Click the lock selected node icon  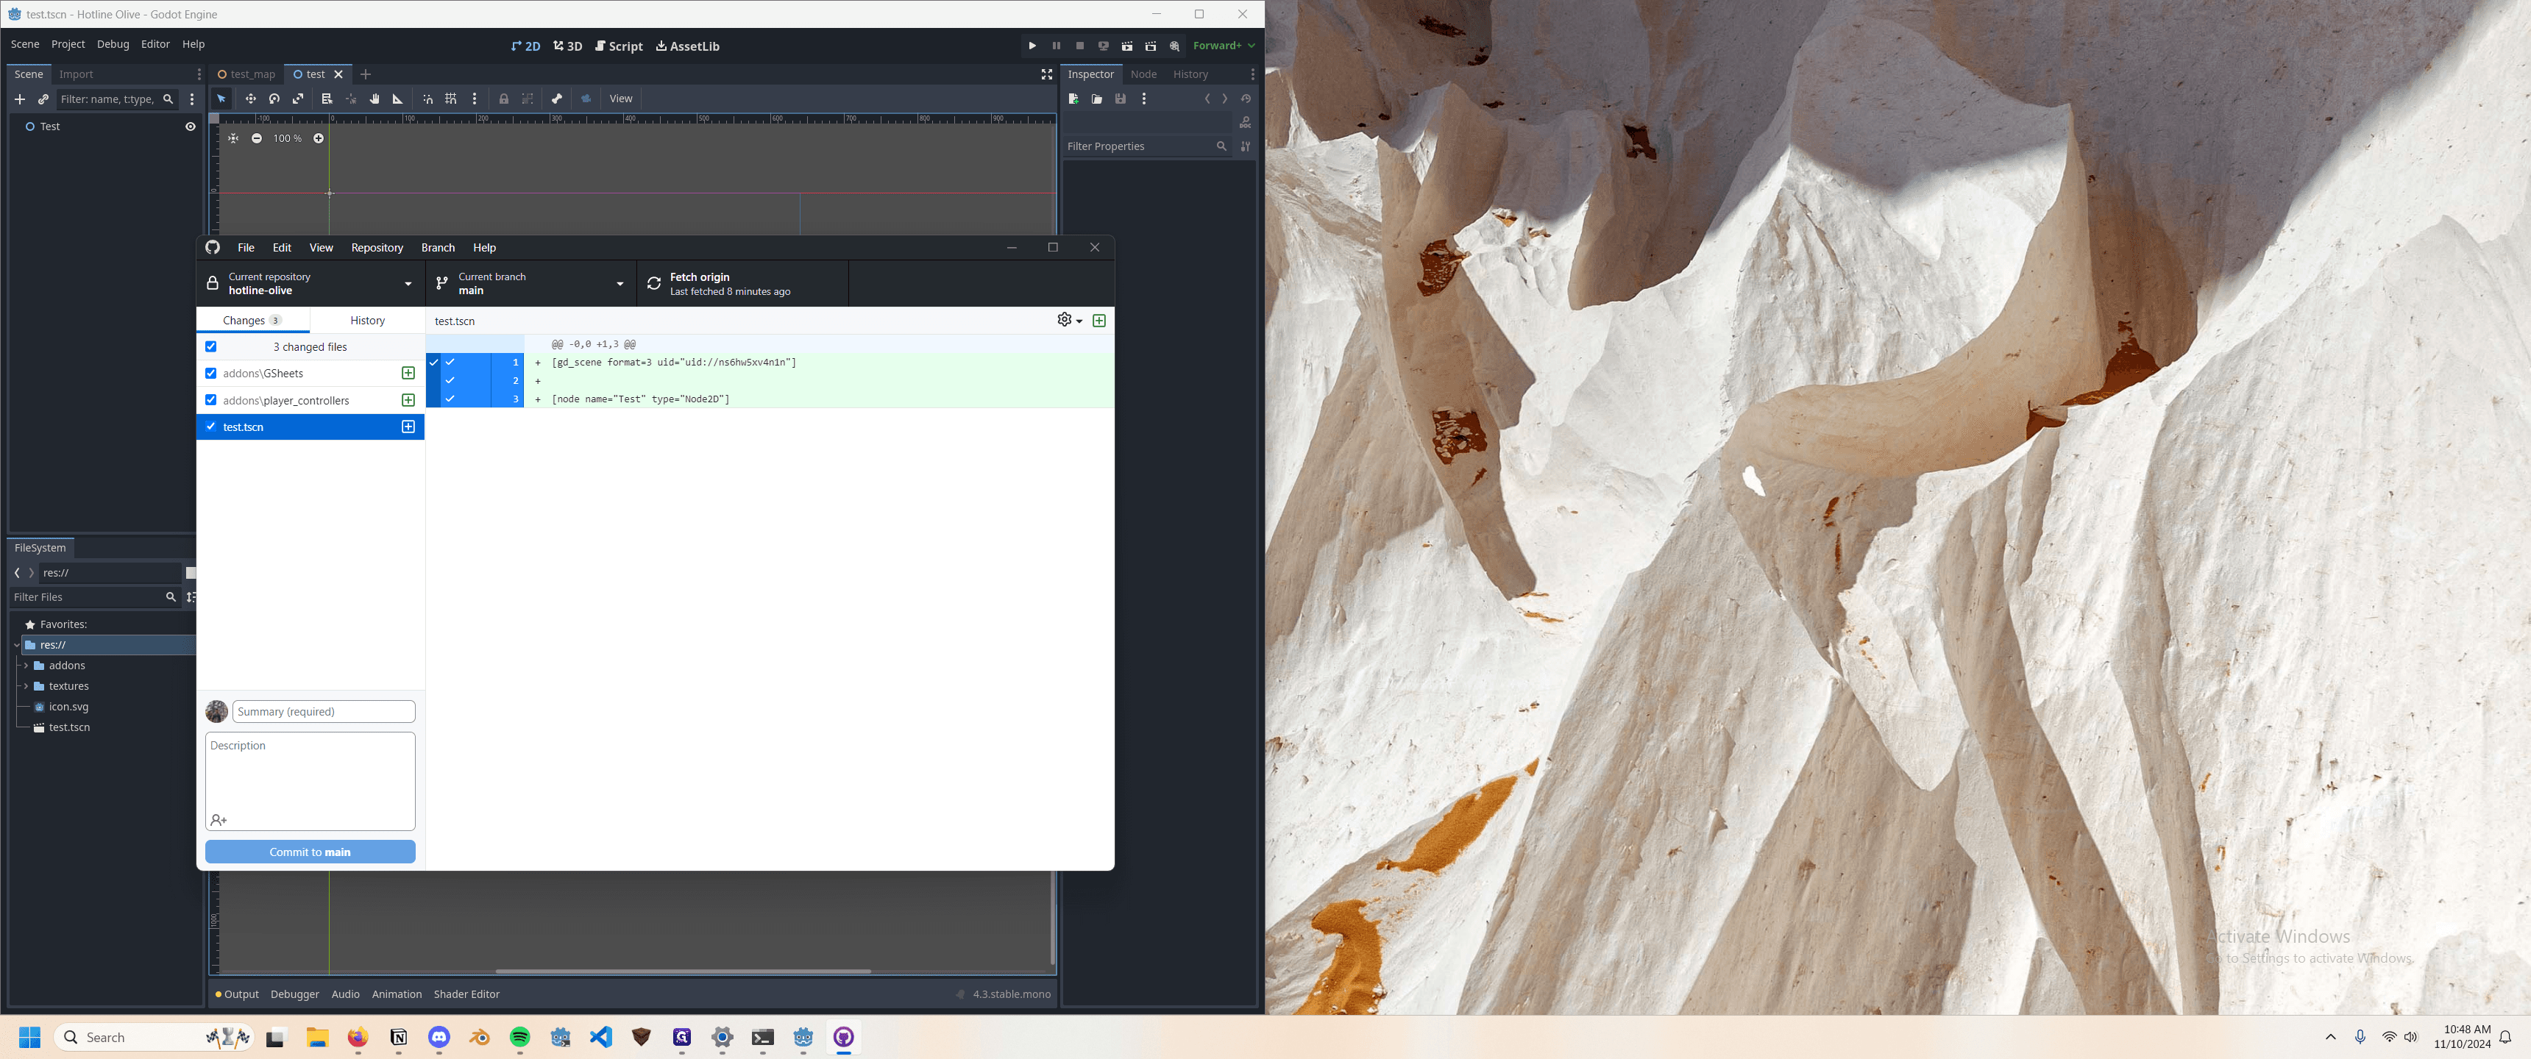point(503,99)
